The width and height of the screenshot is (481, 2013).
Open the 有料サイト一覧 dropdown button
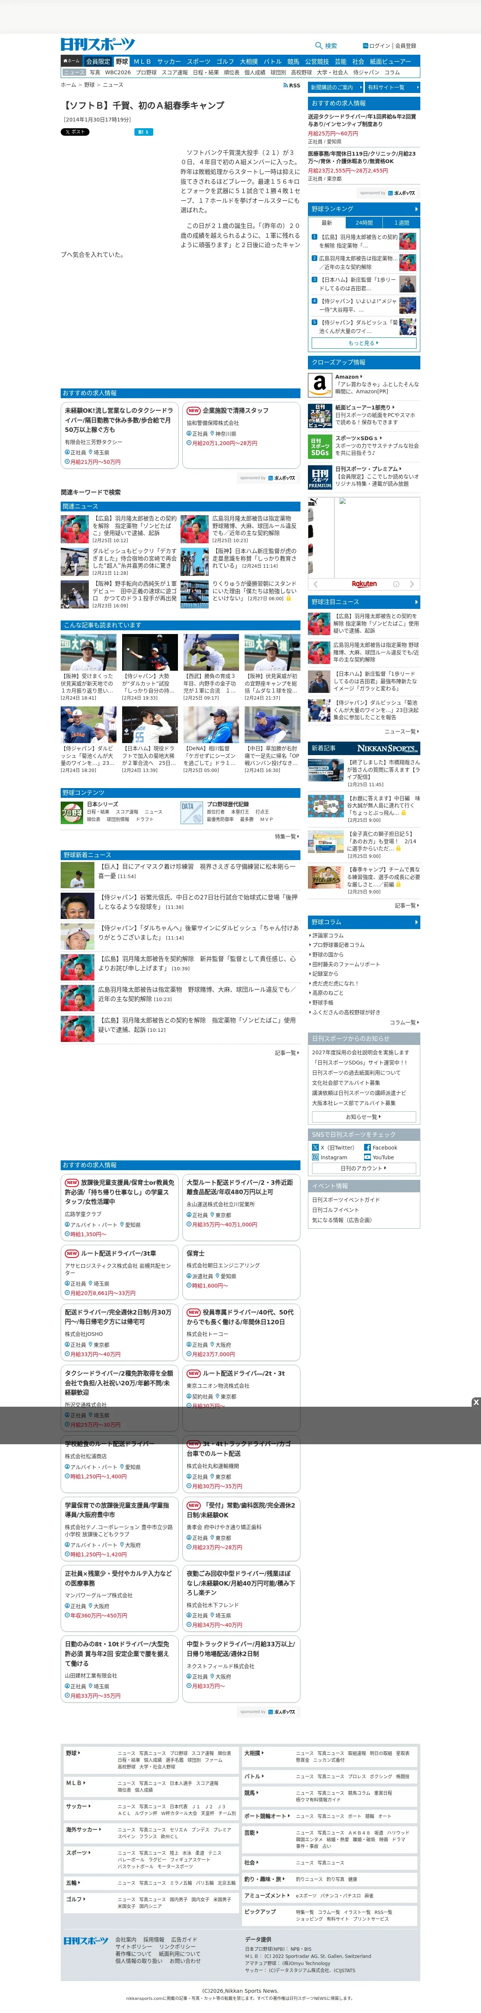(392, 87)
